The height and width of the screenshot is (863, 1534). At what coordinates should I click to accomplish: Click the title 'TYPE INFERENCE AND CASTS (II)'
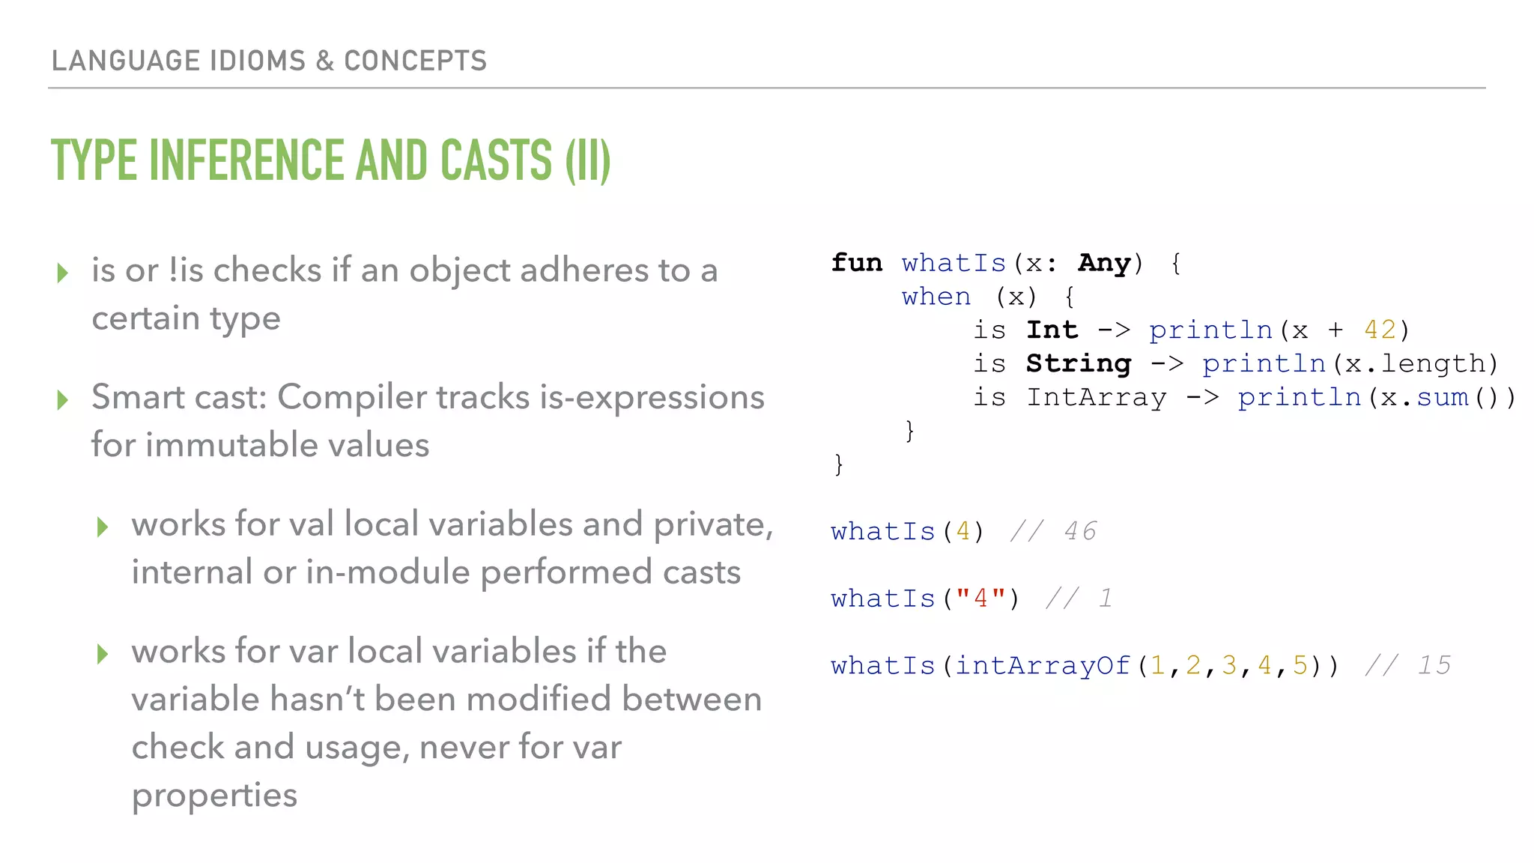(330, 160)
